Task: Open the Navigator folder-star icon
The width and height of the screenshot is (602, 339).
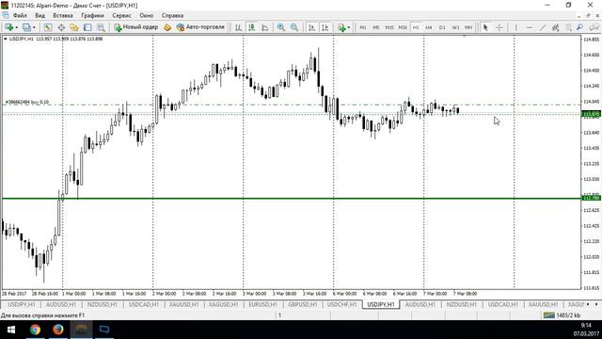Action: tap(74, 27)
